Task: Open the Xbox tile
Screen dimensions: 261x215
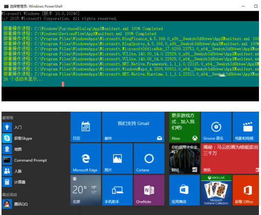Action: (x=184, y=127)
